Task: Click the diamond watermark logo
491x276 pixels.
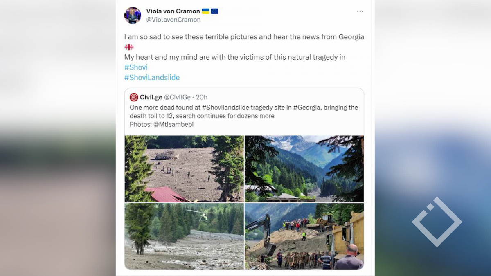Action: [x=437, y=222]
